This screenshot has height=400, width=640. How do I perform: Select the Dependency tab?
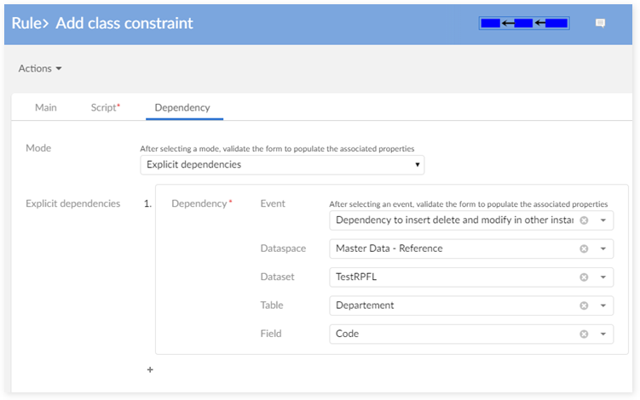(182, 108)
